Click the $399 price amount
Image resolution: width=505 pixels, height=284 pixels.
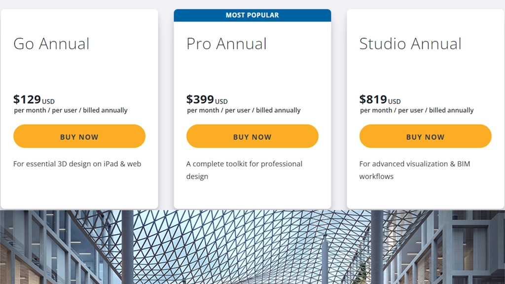pos(200,100)
